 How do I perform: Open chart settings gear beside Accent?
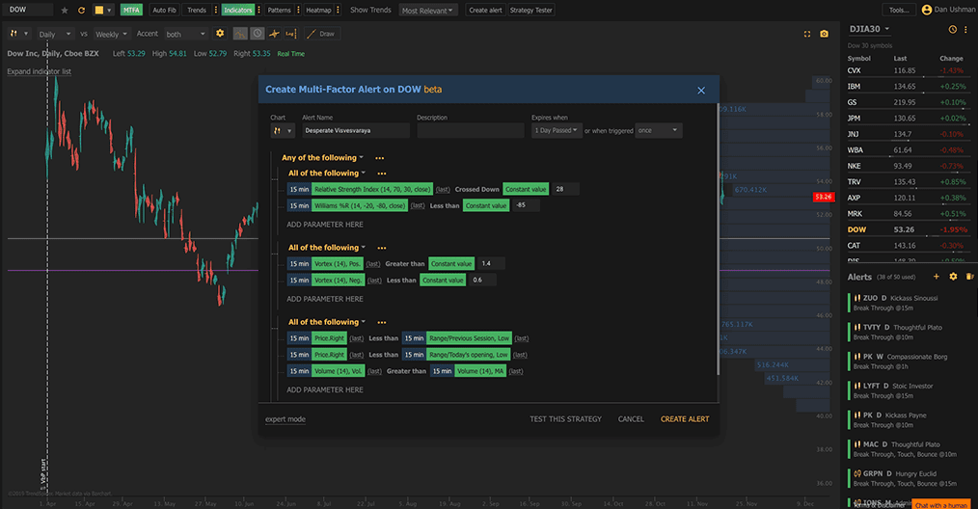tap(220, 34)
